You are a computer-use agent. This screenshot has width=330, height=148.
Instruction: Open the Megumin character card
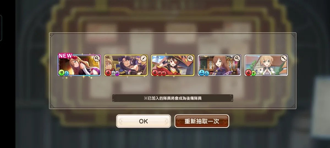173,65
